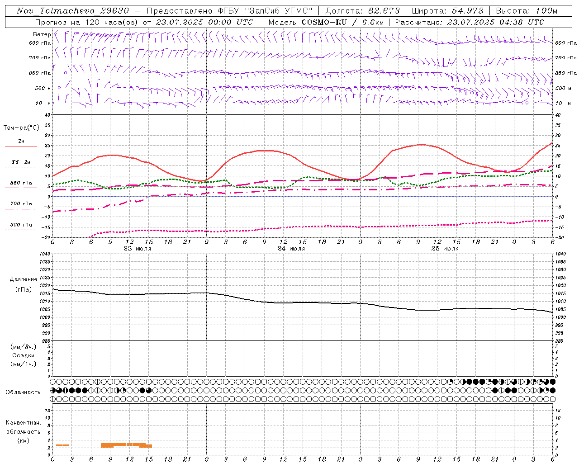Image resolution: width=579 pixels, height=463 pixels.
Task: Click the dash-dot line sample under legend 700 гПа
Action: 21,209
